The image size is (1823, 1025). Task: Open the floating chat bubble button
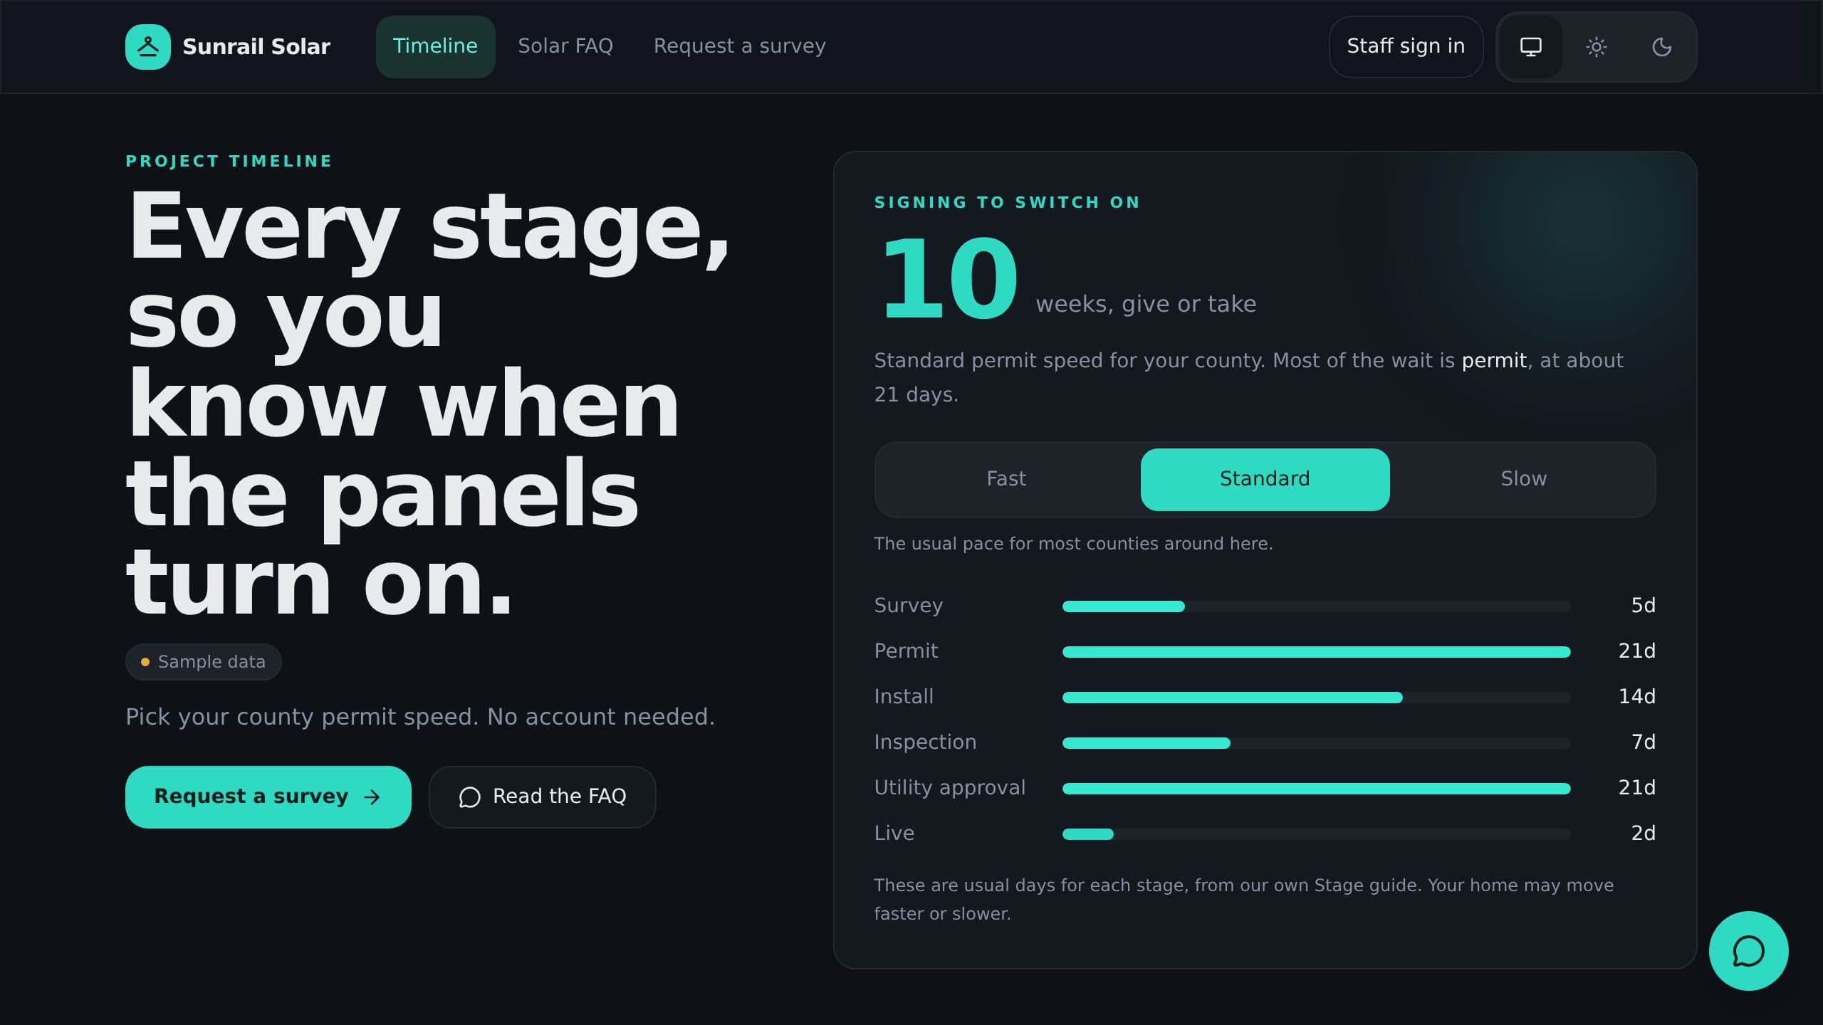coord(1748,951)
